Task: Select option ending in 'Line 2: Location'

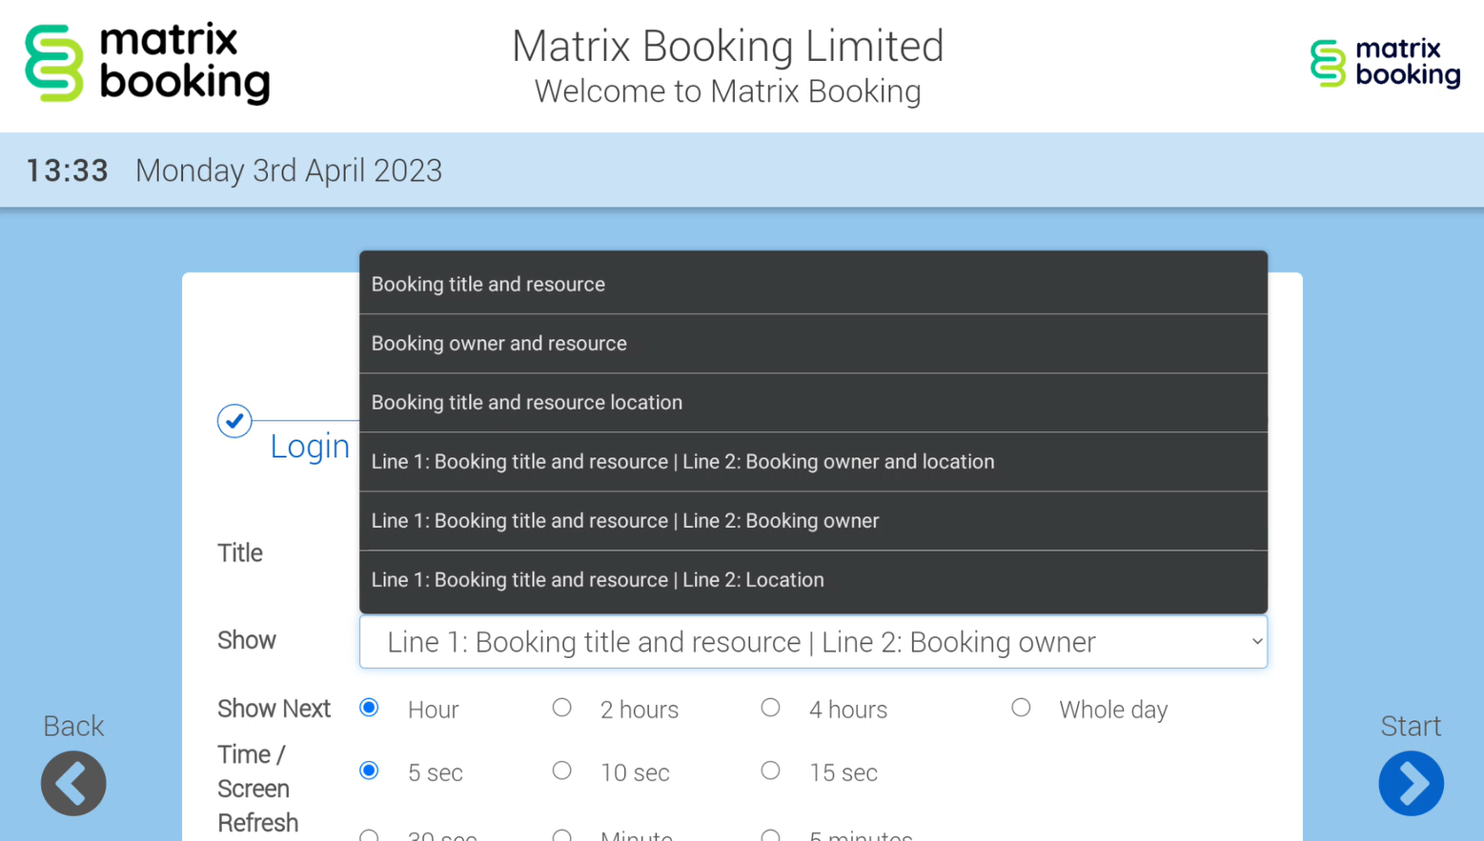Action: [x=812, y=579]
